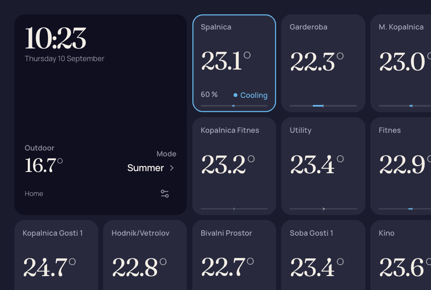Viewport: 431px width, 290px height.
Task: Click the 23.2° reading in Kopalnica Fitnes
Action: (x=228, y=164)
